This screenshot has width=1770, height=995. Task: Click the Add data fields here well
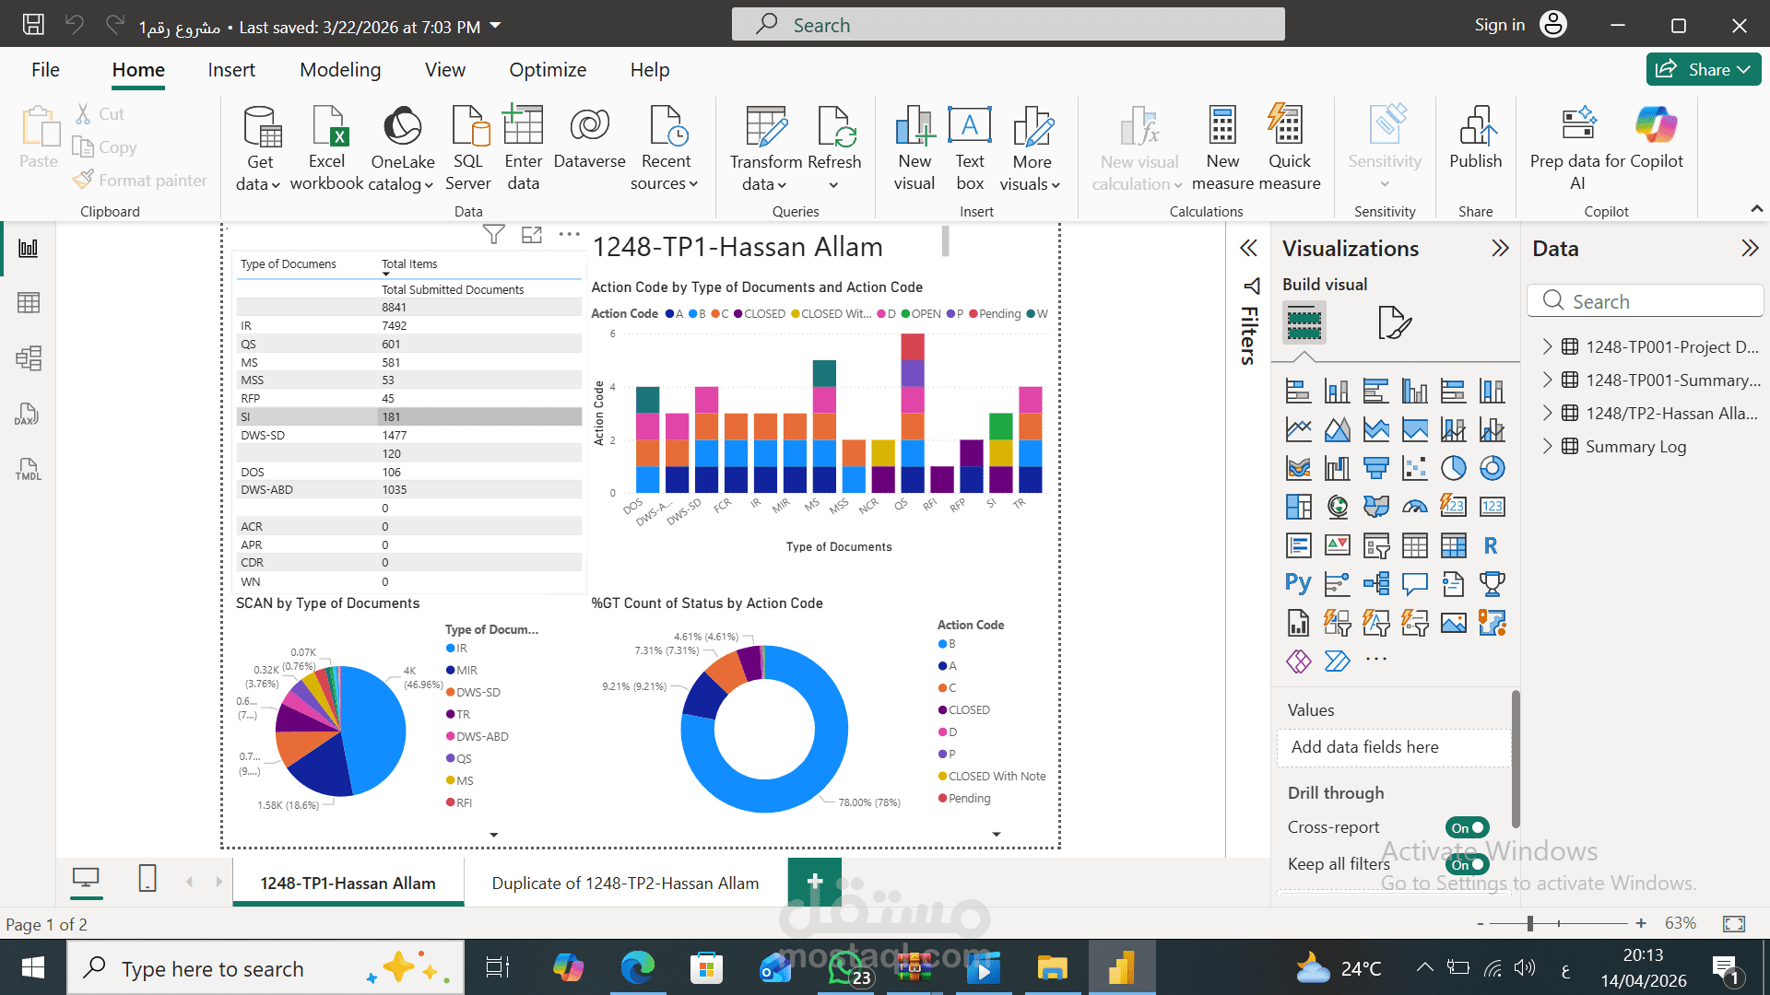tap(1394, 747)
